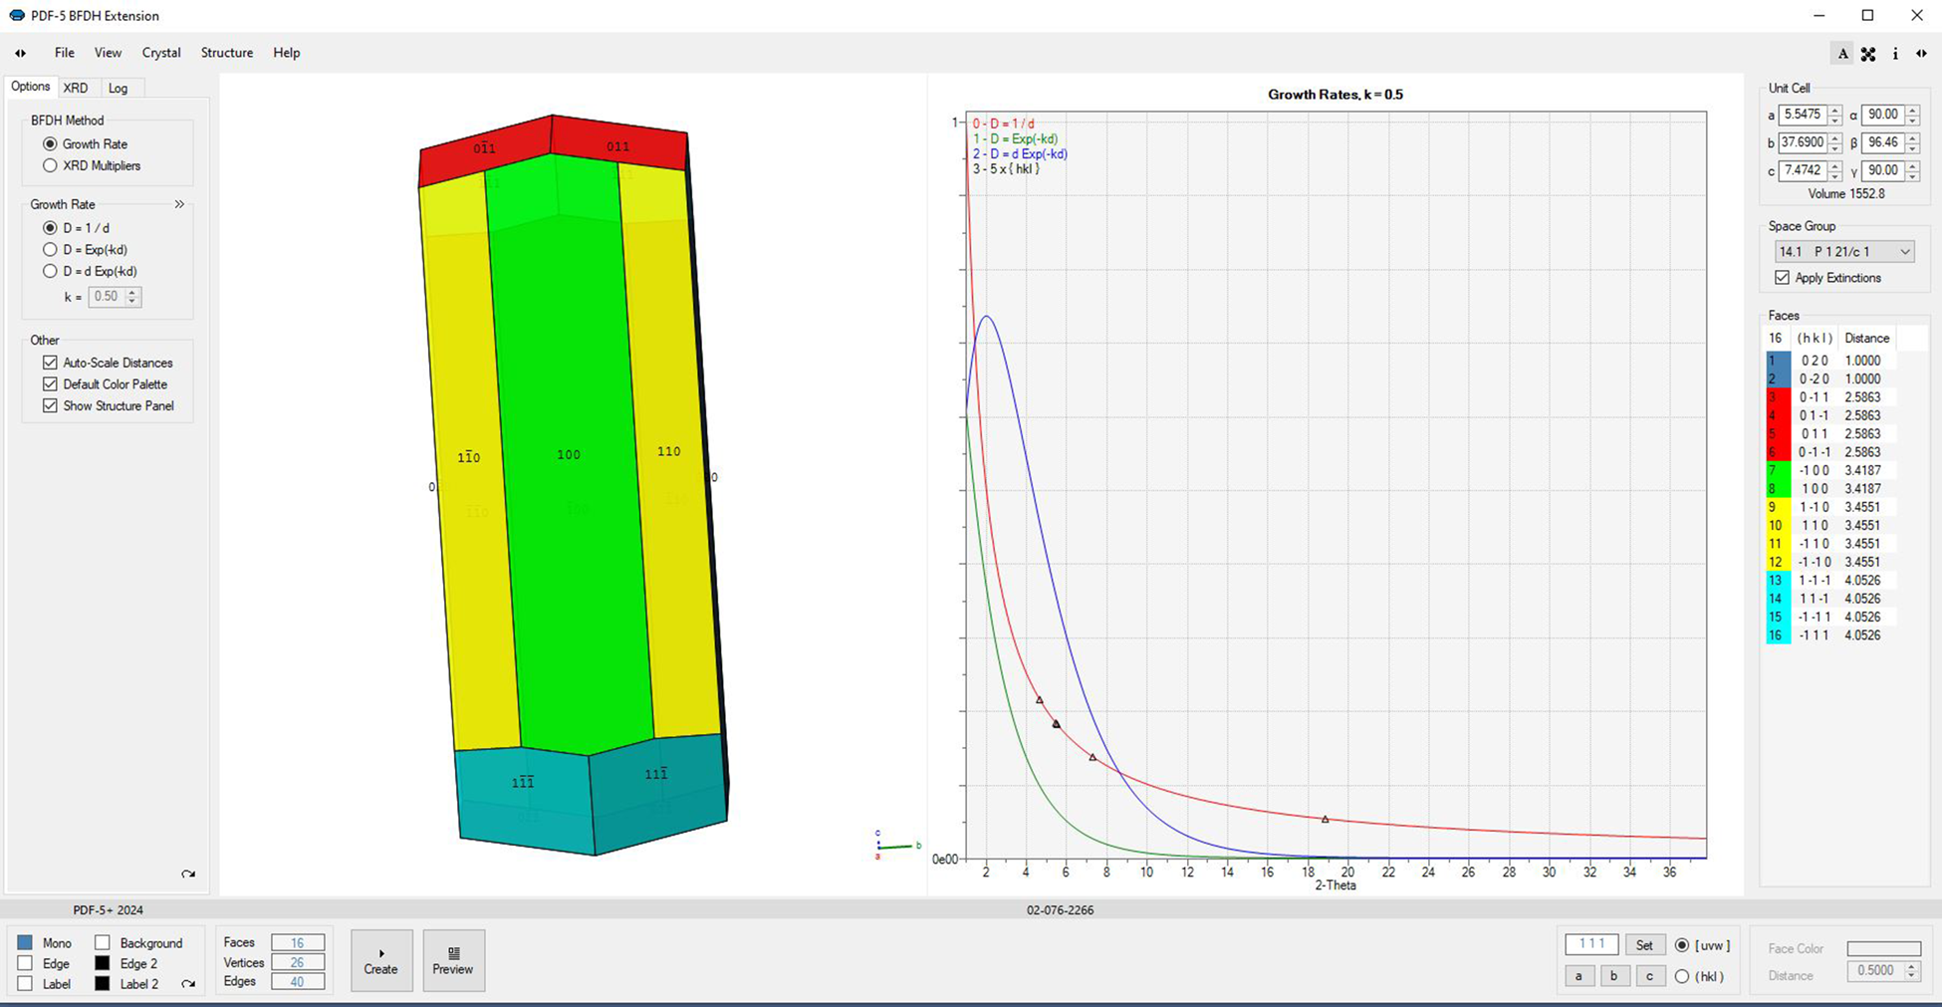Disable the Show Structure Panel checkbox

[x=51, y=405]
